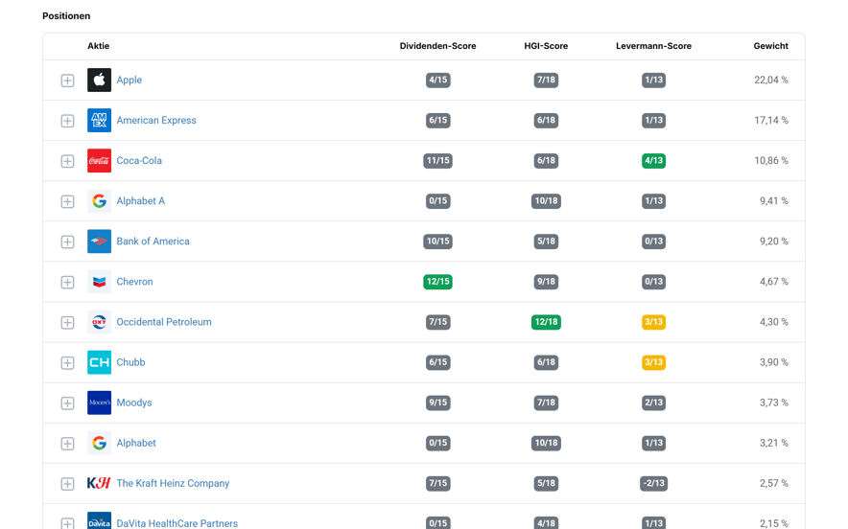Open the Coca-Cola stock link

(x=139, y=160)
